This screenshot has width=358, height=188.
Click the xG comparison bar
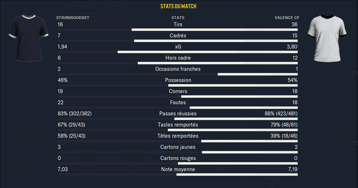click(178, 52)
